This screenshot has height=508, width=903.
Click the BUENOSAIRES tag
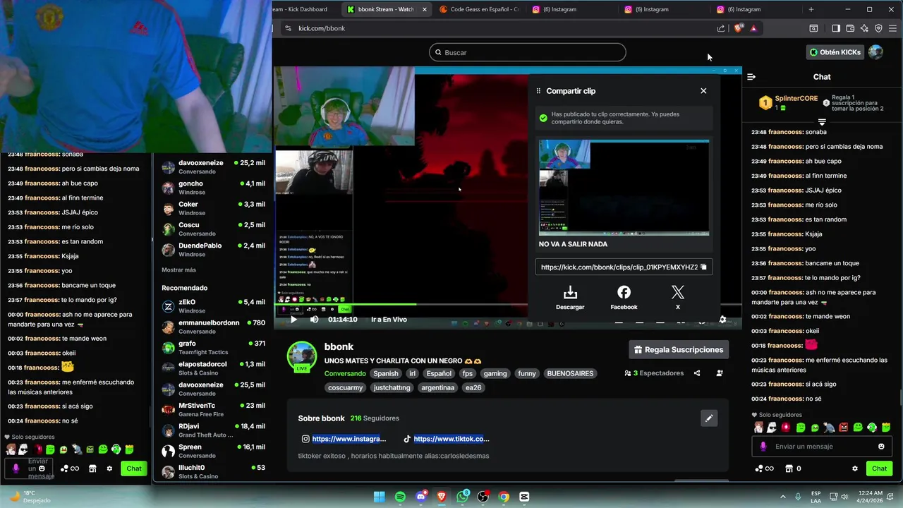(570, 373)
